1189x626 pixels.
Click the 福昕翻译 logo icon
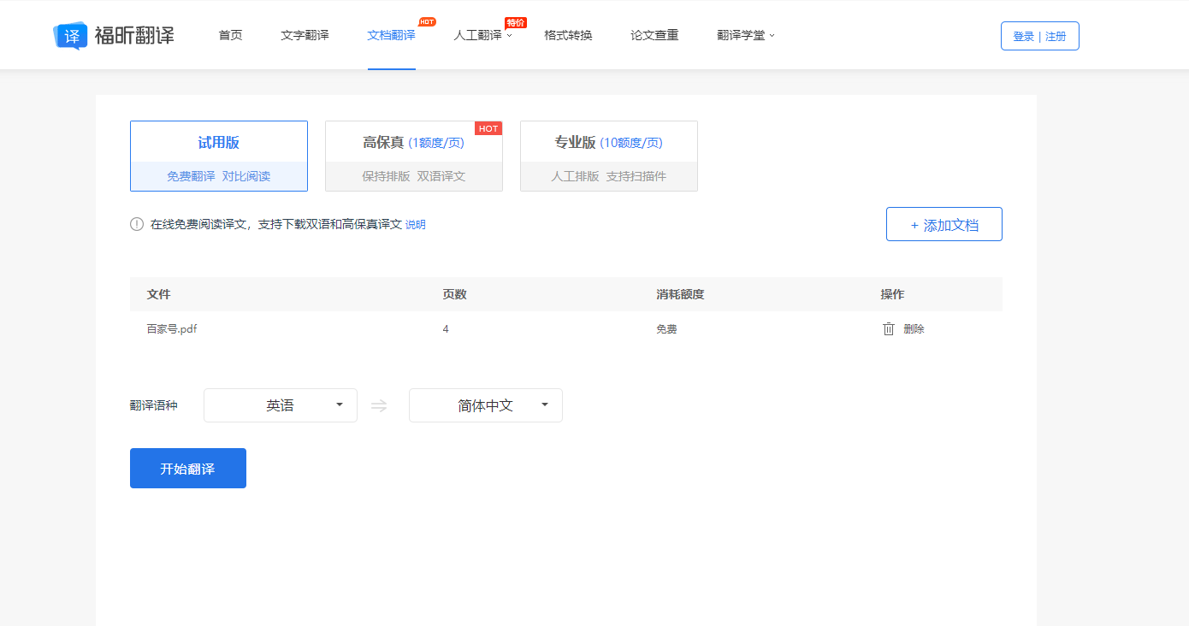(71, 36)
